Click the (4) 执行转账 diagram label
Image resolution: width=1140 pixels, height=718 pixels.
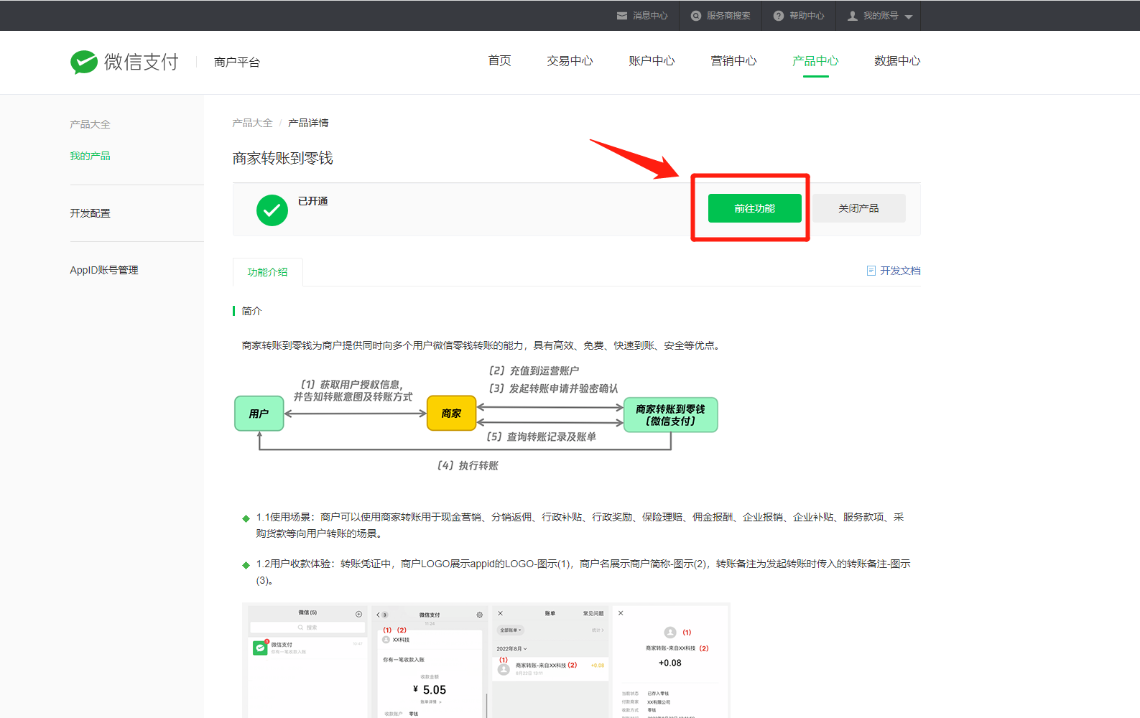[468, 465]
